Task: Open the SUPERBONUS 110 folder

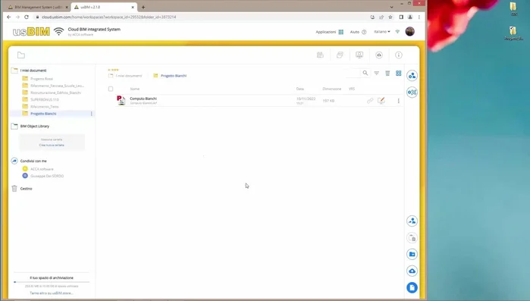Action: (45, 99)
